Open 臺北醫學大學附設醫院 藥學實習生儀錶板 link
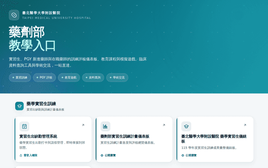Viewport: 268px width, 168px height. (x=214, y=139)
